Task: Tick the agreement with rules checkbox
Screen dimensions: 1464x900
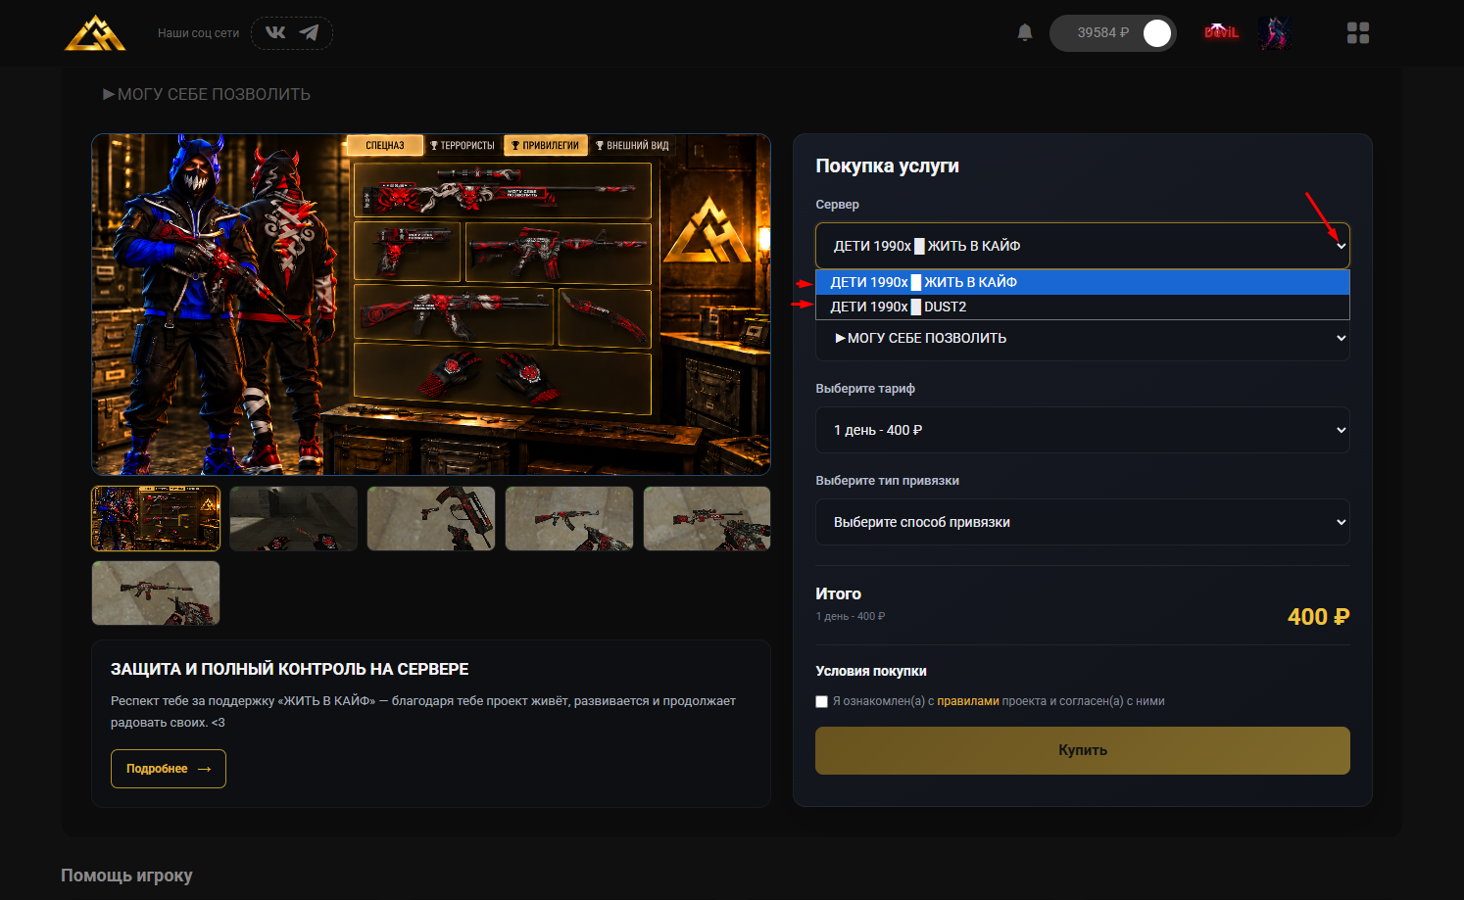Action: [822, 701]
